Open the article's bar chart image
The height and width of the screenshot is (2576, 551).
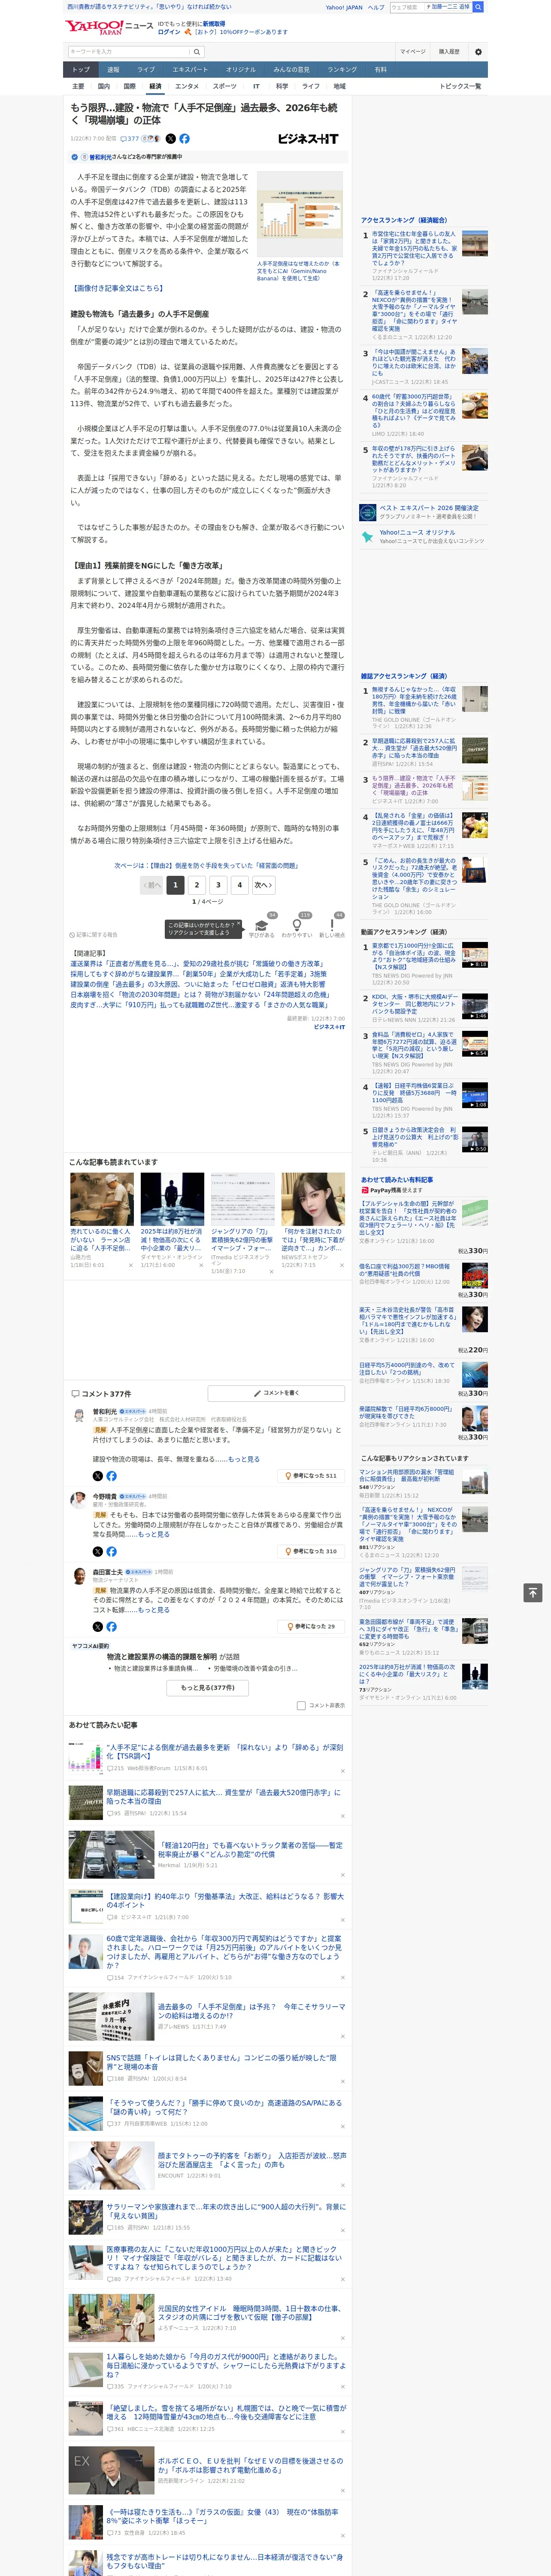click(299, 214)
